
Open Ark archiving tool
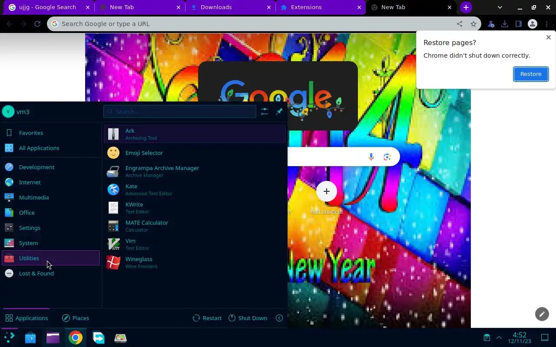click(x=195, y=134)
